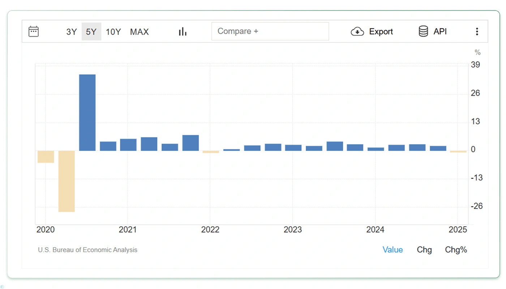The height and width of the screenshot is (289, 506).
Task: Click the small negative bar at 2025
Action: (458, 152)
